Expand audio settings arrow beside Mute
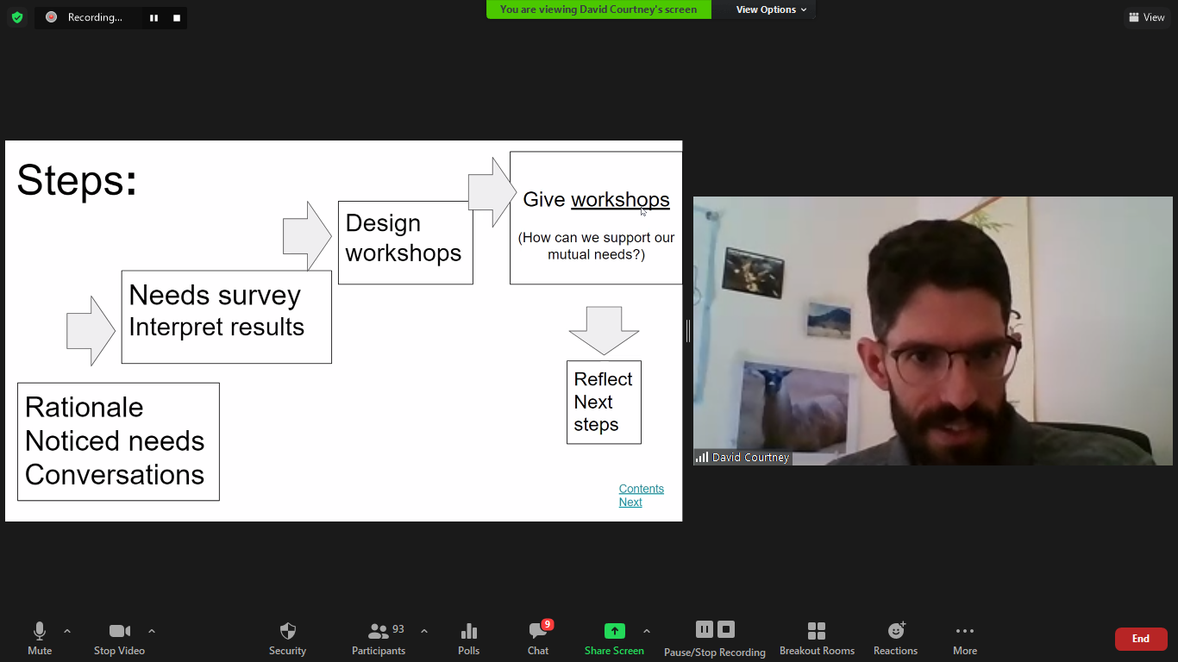Image resolution: width=1178 pixels, height=662 pixels. click(67, 631)
